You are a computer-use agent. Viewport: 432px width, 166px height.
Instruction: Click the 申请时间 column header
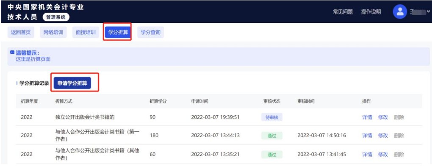(200, 101)
